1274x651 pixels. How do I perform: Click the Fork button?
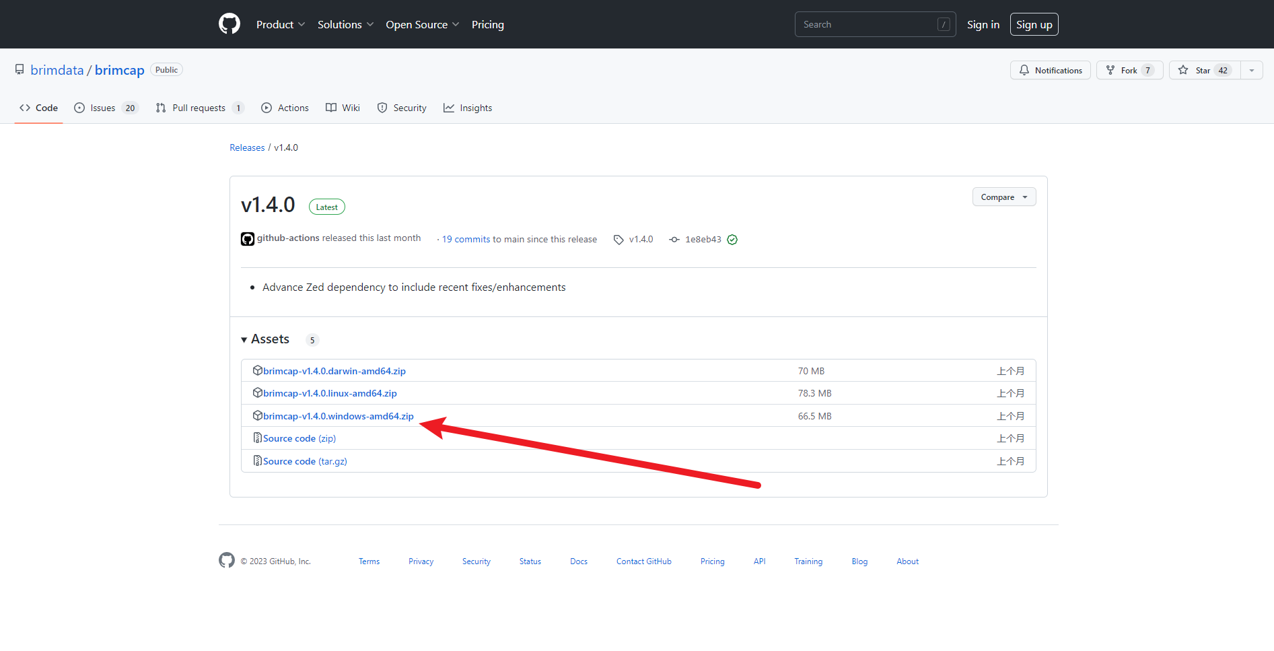click(1130, 70)
